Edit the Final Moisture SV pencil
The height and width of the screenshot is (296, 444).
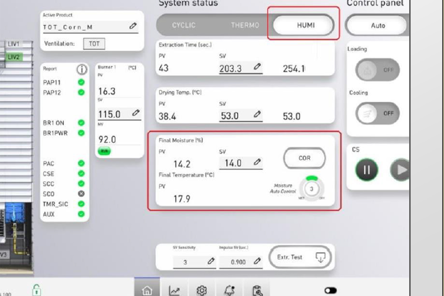(x=257, y=162)
